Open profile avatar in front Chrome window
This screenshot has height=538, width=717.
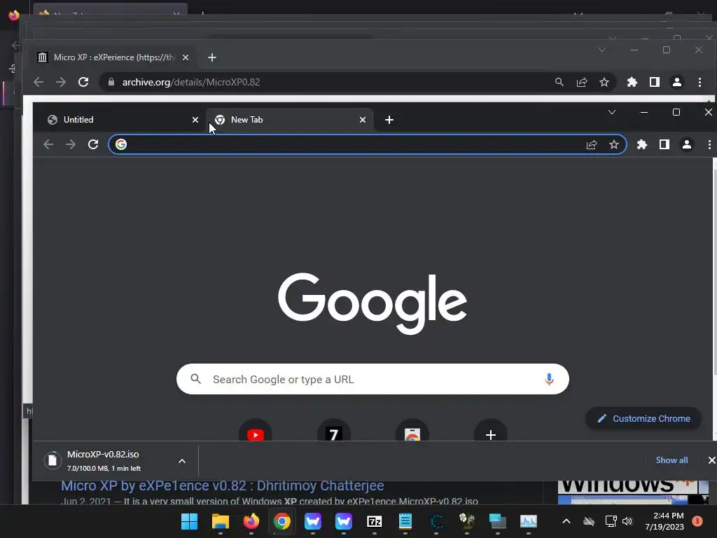pyautogui.click(x=687, y=144)
